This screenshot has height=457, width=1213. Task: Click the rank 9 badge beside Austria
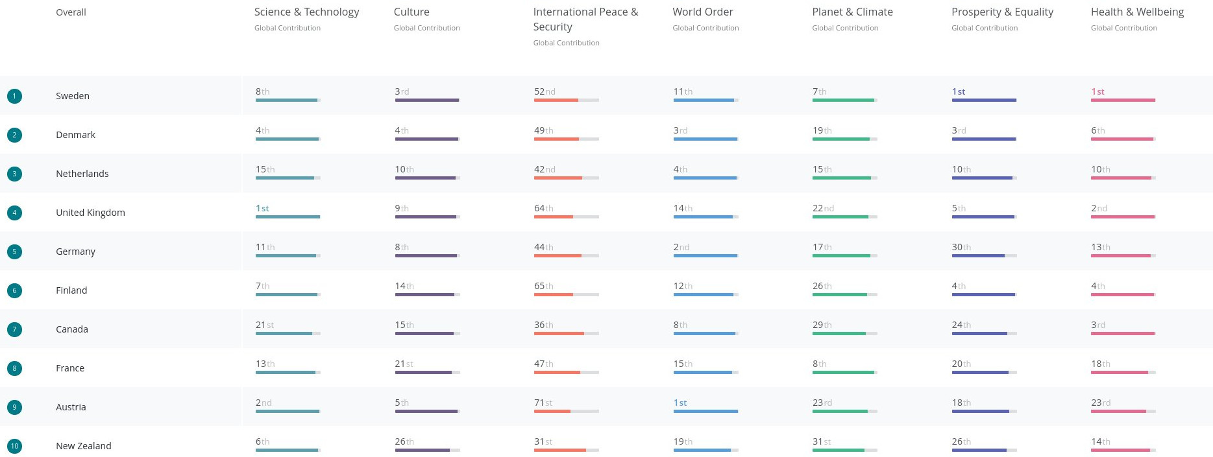pyautogui.click(x=14, y=407)
